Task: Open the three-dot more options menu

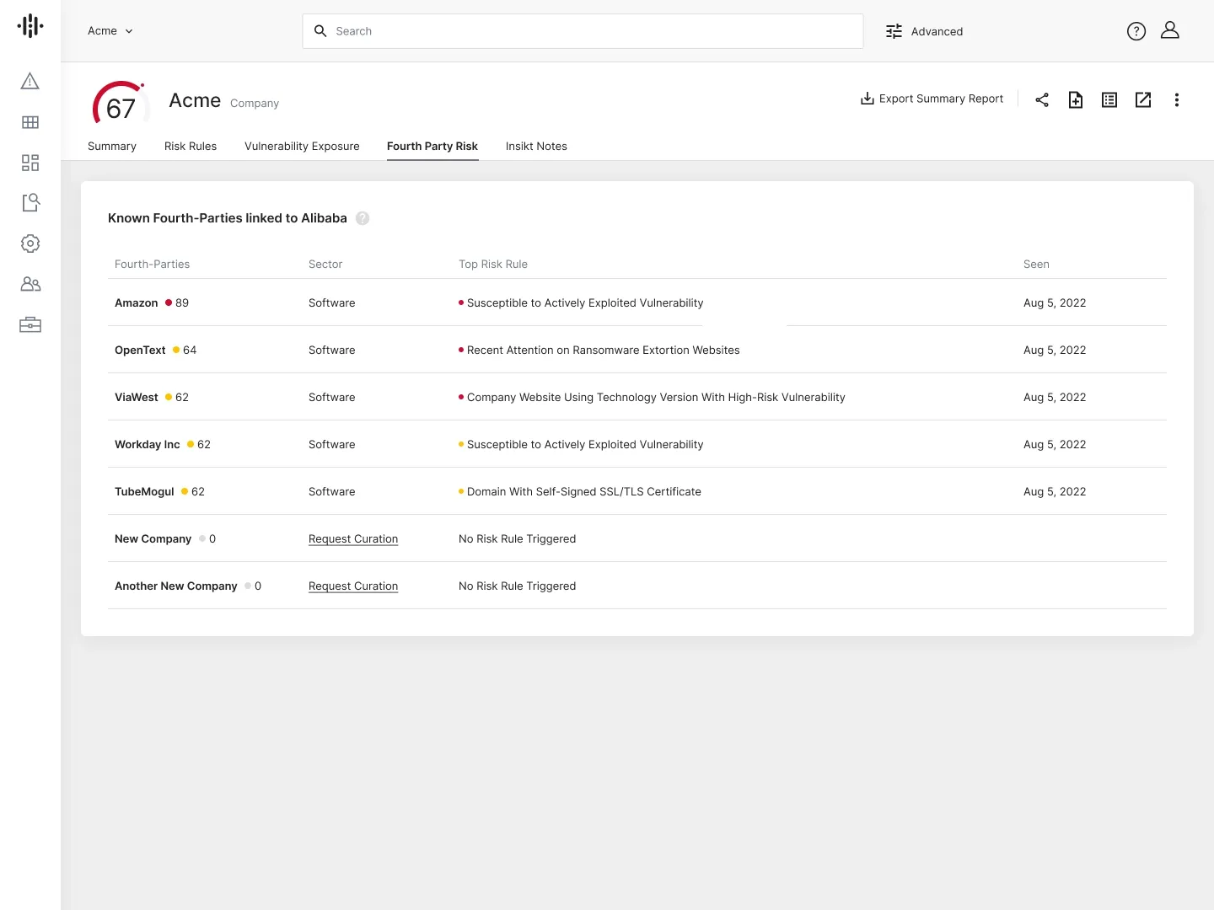Action: [x=1177, y=99]
